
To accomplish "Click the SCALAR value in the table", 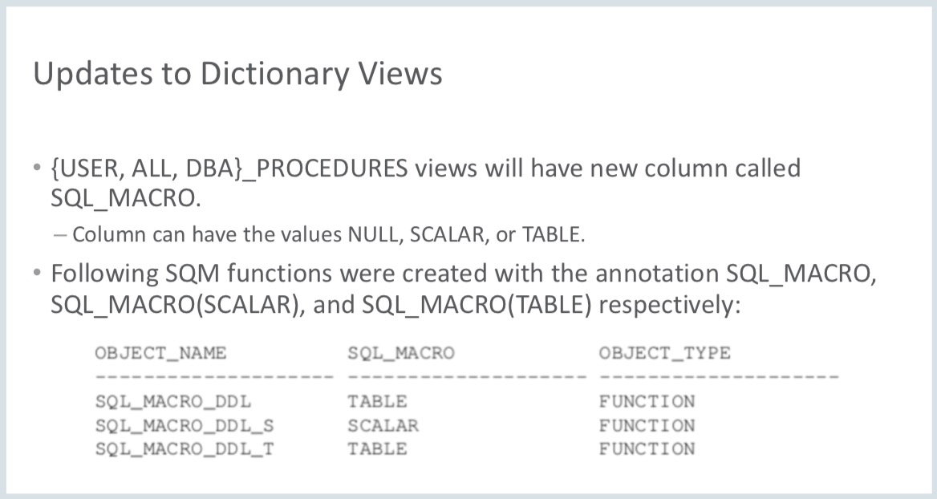I will 383,425.
